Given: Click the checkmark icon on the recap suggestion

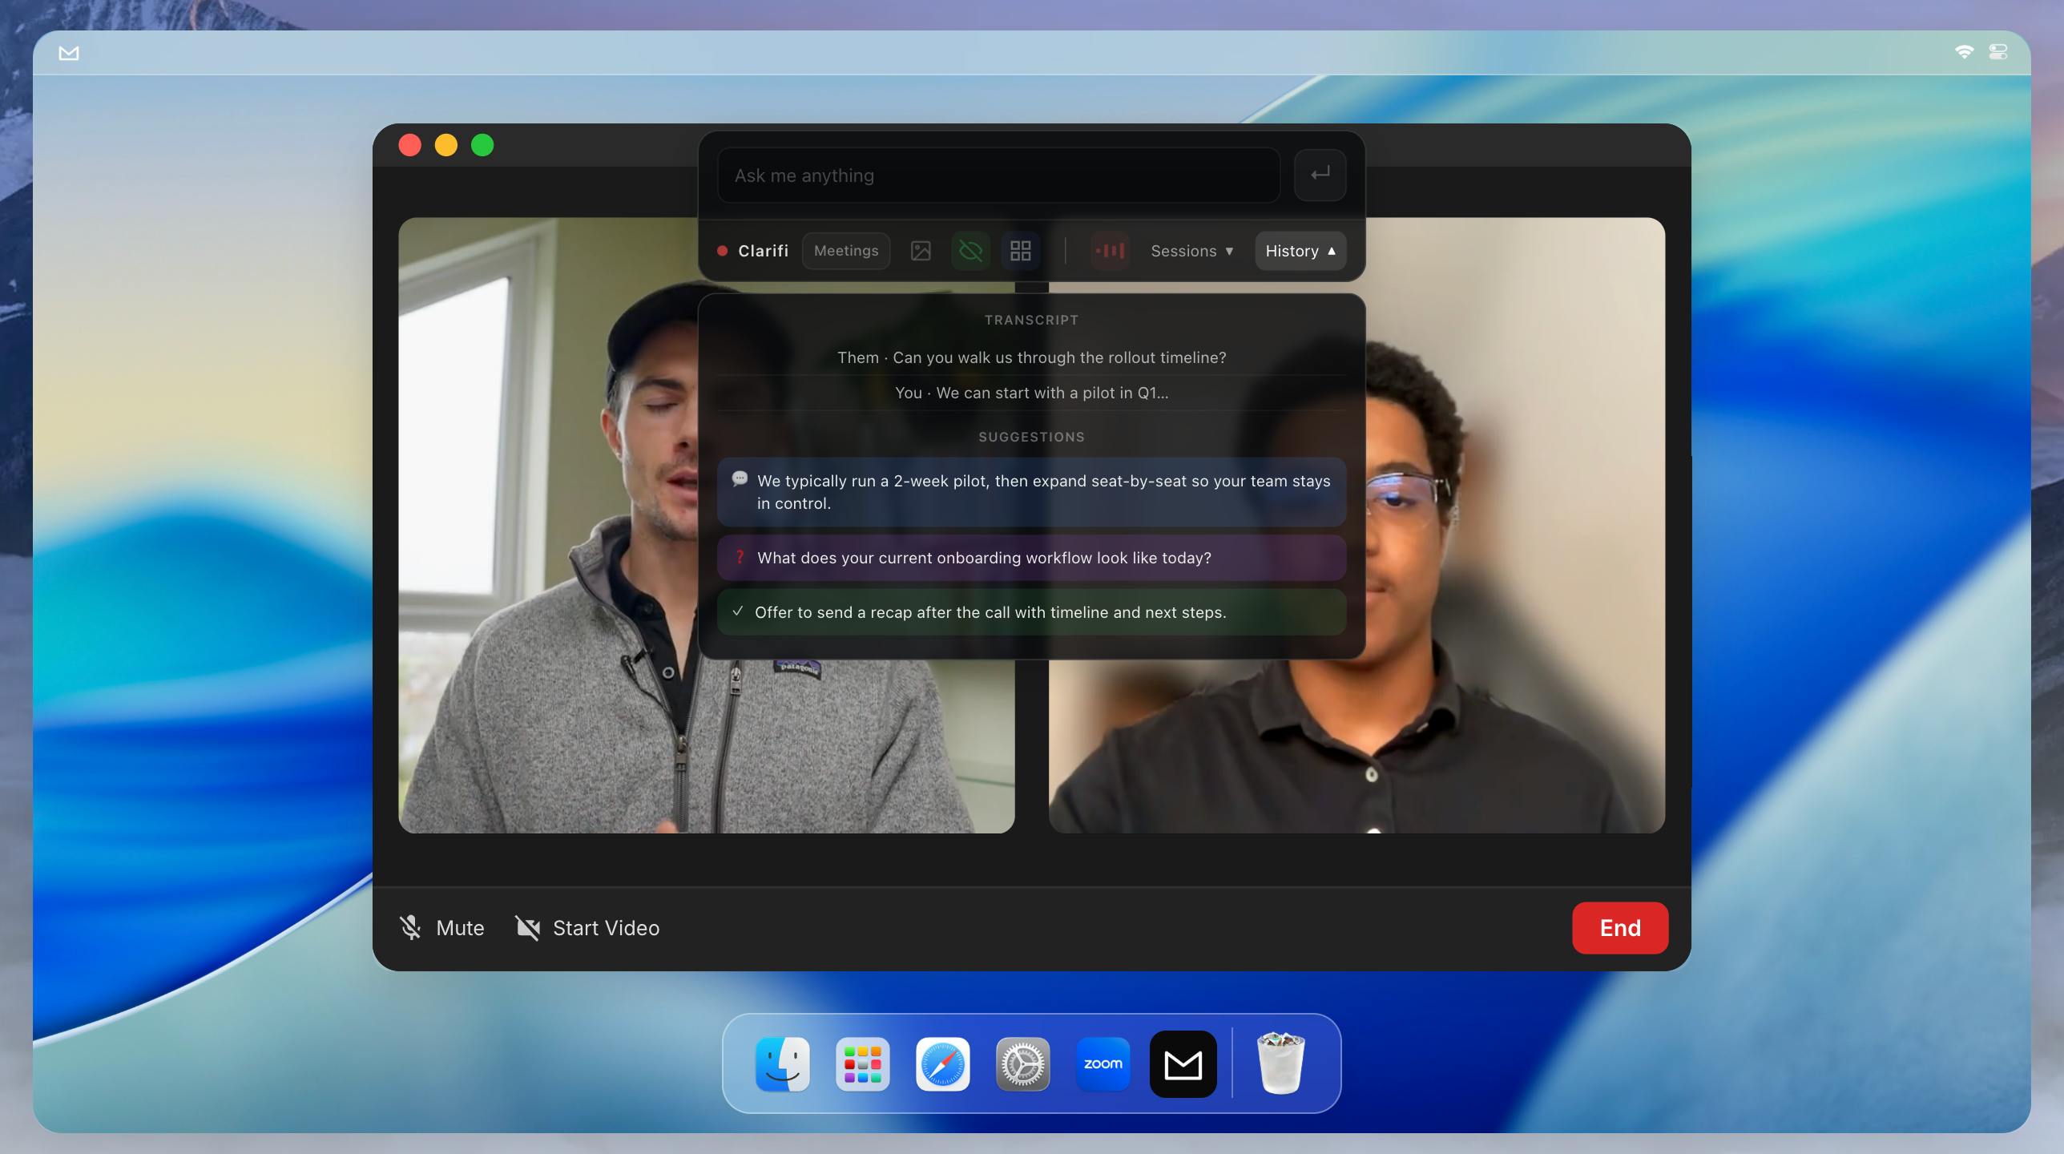Looking at the screenshot, I should point(738,611).
